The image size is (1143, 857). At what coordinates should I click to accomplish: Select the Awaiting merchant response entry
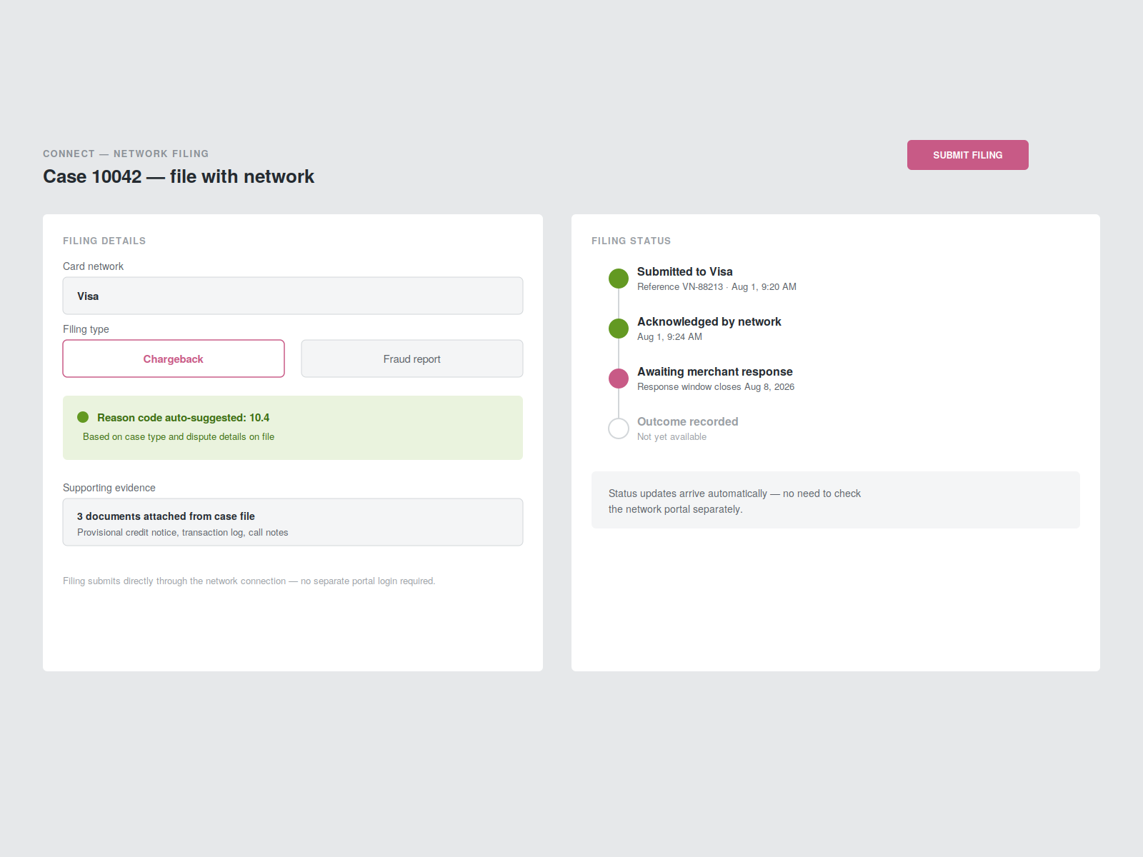[x=702, y=379]
